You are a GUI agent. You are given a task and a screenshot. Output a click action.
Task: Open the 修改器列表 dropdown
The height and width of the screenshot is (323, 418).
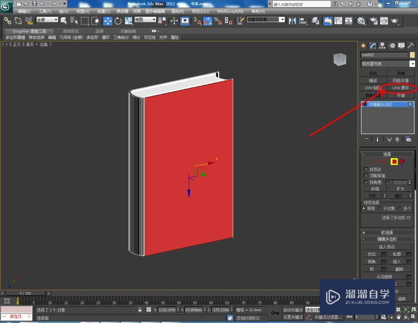pyautogui.click(x=412, y=64)
